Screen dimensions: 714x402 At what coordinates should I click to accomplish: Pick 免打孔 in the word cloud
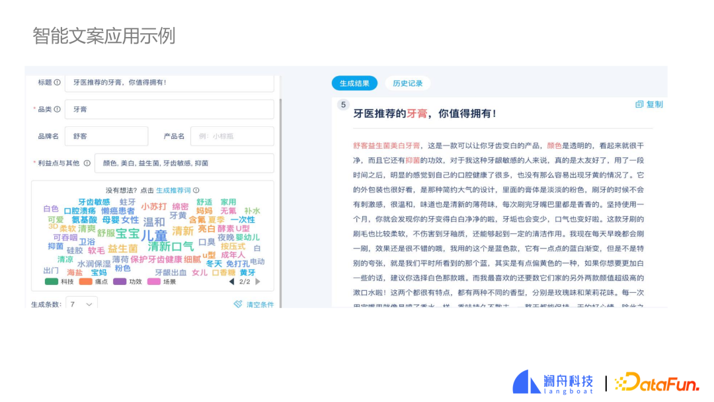click(238, 264)
